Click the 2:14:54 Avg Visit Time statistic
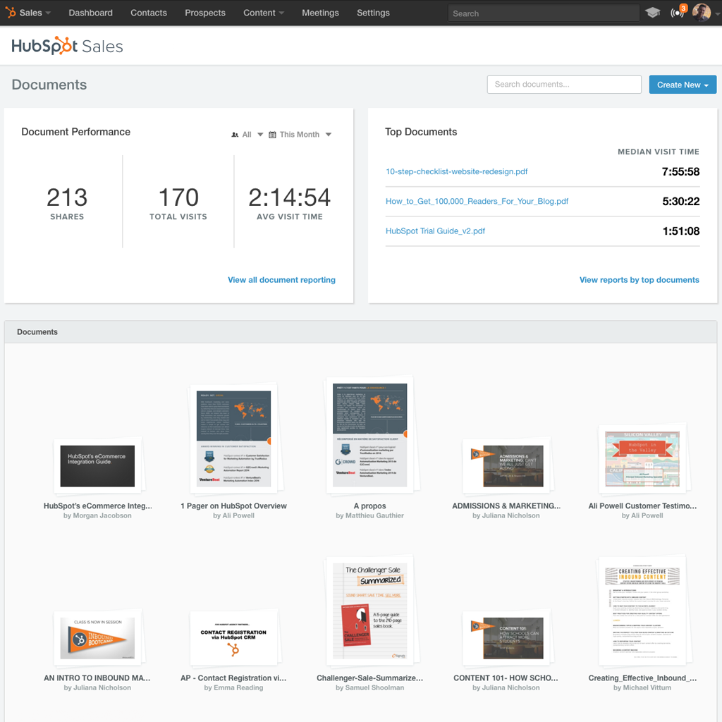 point(290,203)
